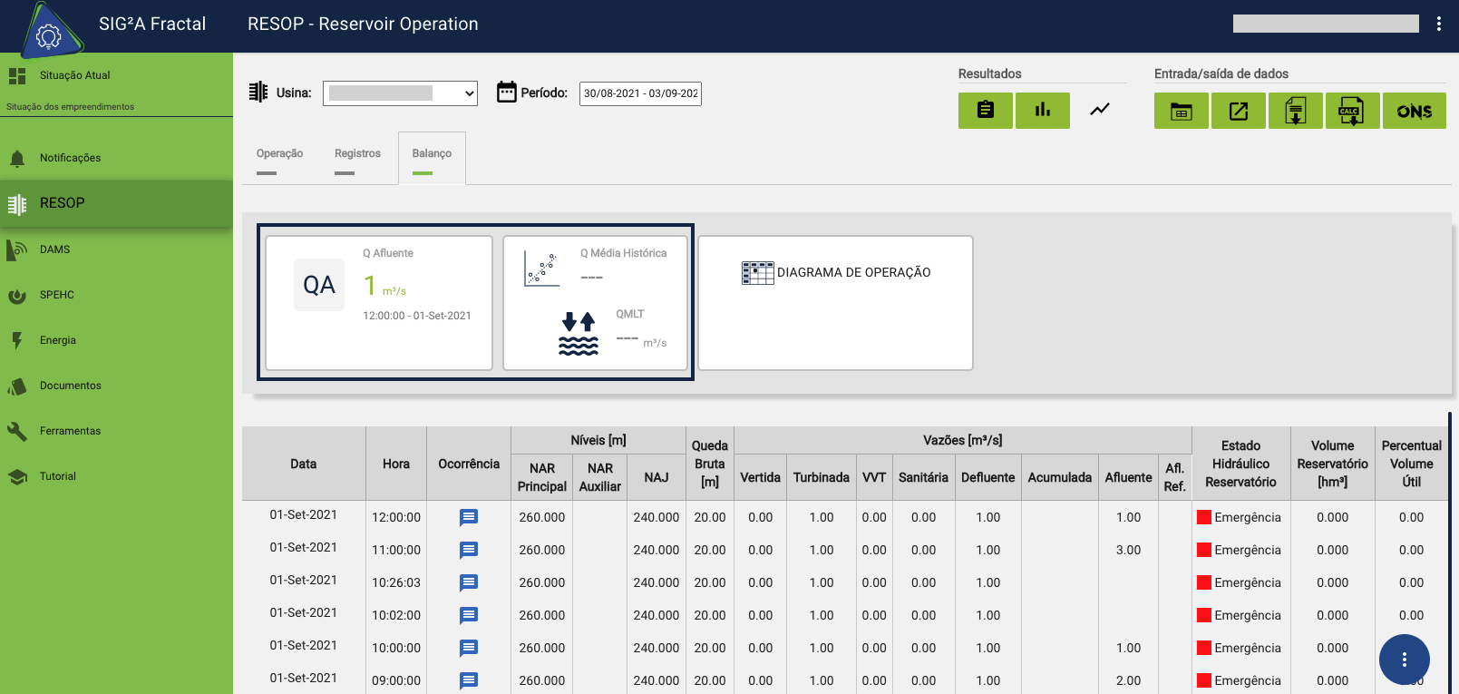The width and height of the screenshot is (1459, 694).
Task: Click the document download icon
Action: click(1295, 111)
